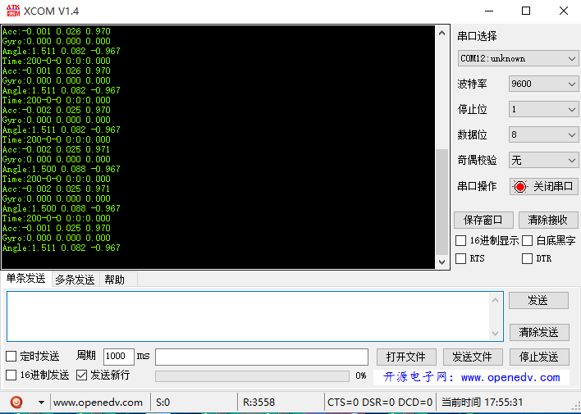
Task: Click the 清除接收 button
Action: tap(548, 220)
